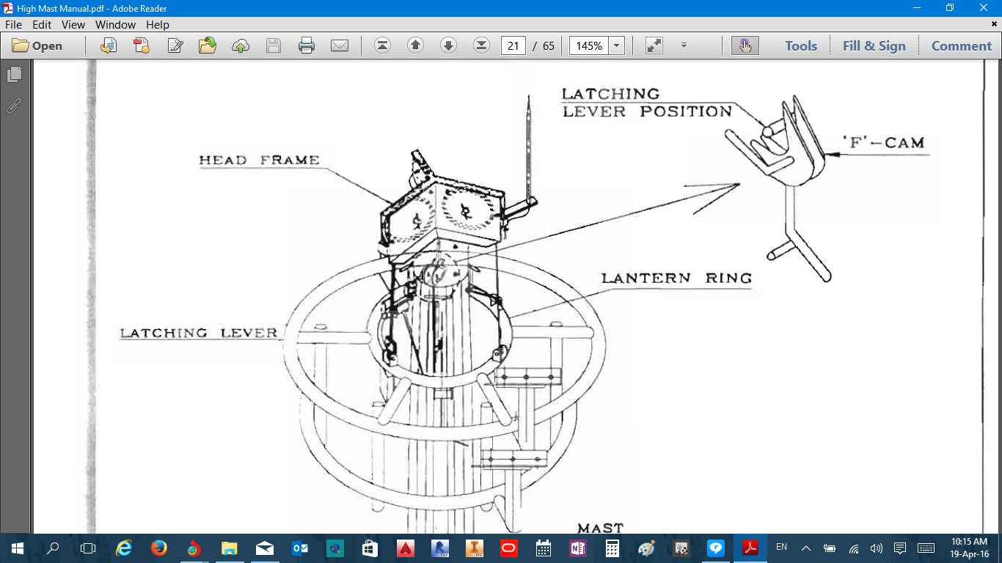Open the Comment pane
The width and height of the screenshot is (1002, 563).
[962, 45]
